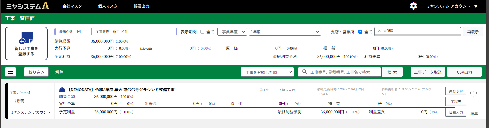Screen dimensions: 489x128
Task: Click the helmet icon beside project title
Action: click(62, 90)
